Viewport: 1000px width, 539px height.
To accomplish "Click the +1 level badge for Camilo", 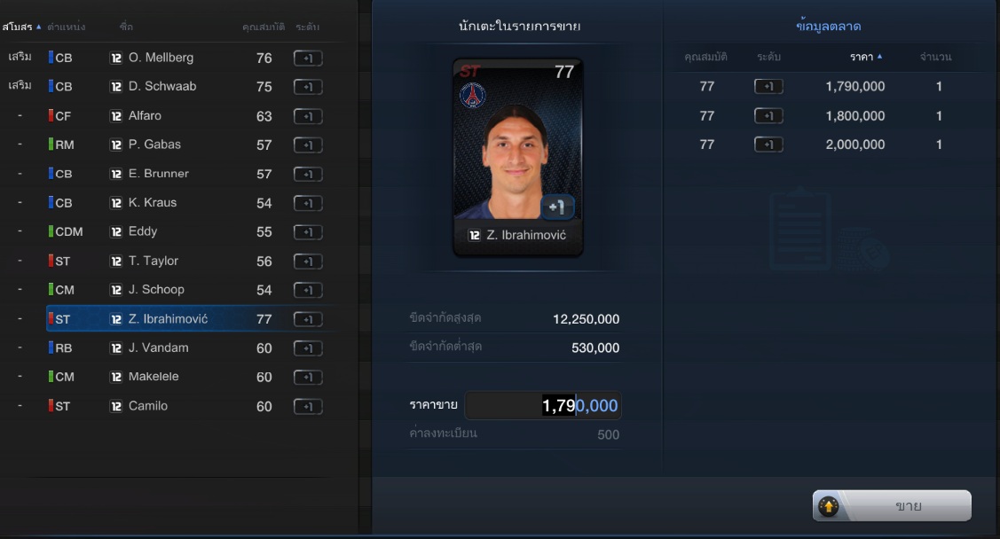I will (308, 407).
